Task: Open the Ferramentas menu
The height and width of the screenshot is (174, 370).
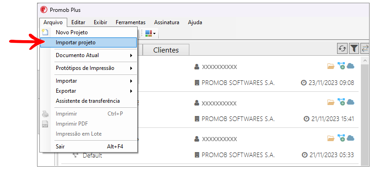Action: (130, 22)
